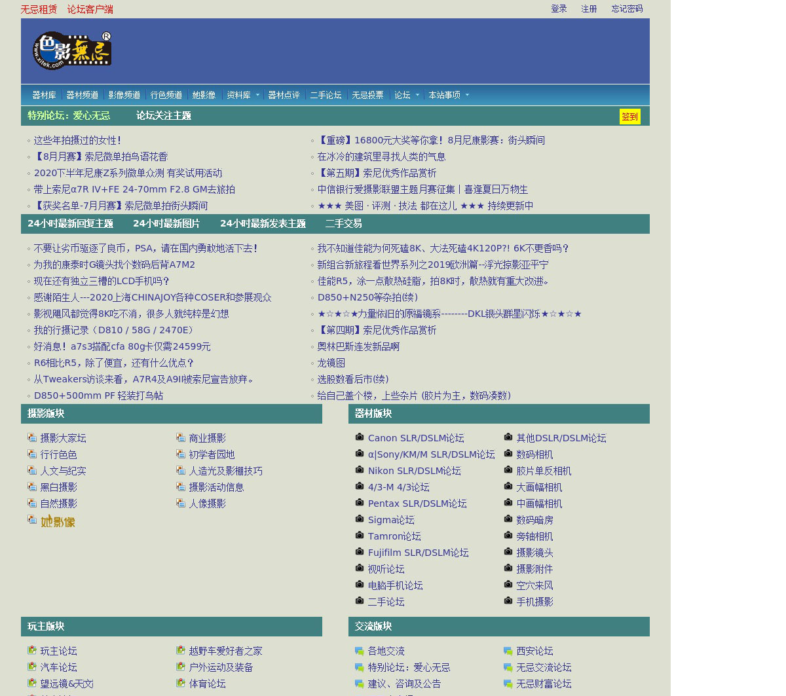Select the 二手交易 tab
Image resolution: width=786 pixels, height=696 pixels.
click(x=343, y=224)
